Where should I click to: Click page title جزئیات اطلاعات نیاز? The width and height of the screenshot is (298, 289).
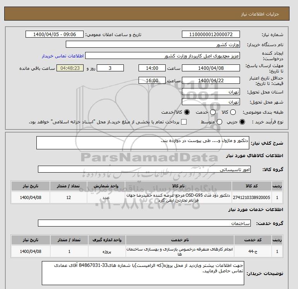pyautogui.click(x=260, y=14)
